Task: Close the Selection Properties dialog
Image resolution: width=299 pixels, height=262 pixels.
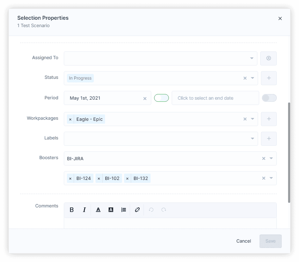Action: point(280,18)
